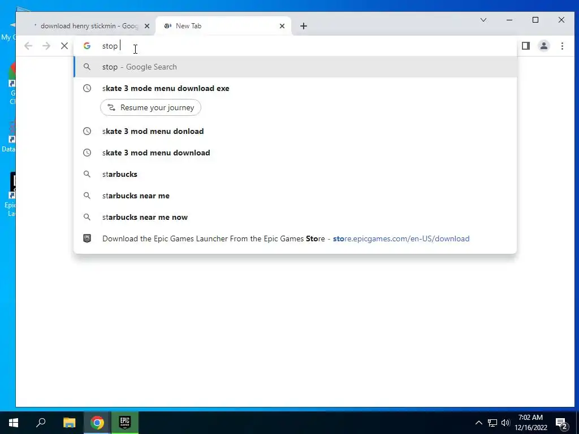Pick the 'starbucks' suggestion
The width and height of the screenshot is (579, 434).
(295, 174)
